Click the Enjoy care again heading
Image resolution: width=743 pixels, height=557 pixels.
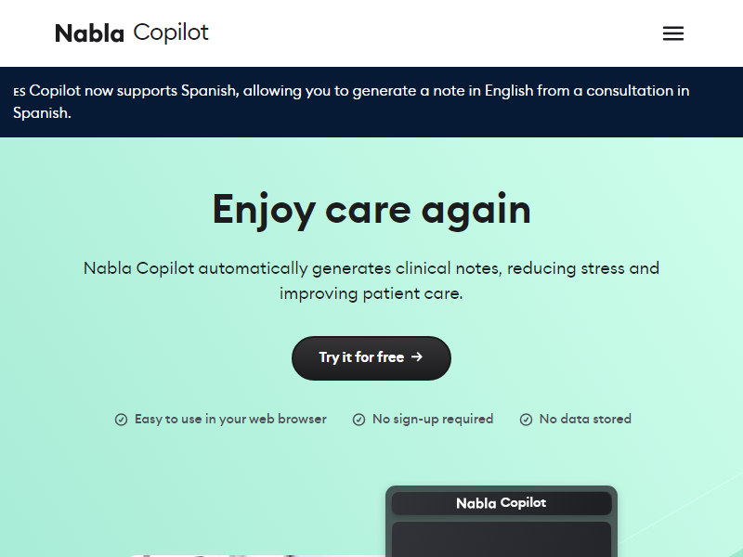point(371,209)
